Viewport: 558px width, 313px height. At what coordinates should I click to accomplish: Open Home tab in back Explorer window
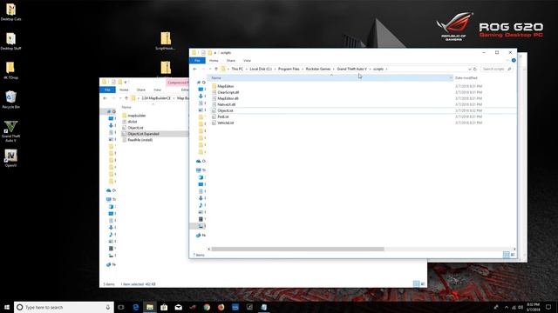click(x=124, y=90)
